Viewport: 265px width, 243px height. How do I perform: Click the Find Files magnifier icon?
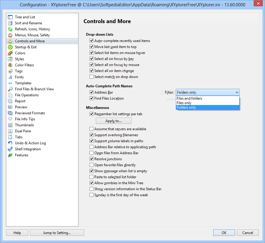pos(10,89)
